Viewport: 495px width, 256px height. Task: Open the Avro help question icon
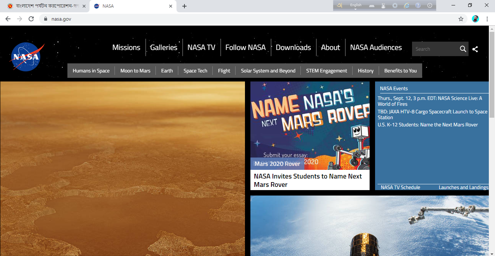pyautogui.click(x=418, y=5)
